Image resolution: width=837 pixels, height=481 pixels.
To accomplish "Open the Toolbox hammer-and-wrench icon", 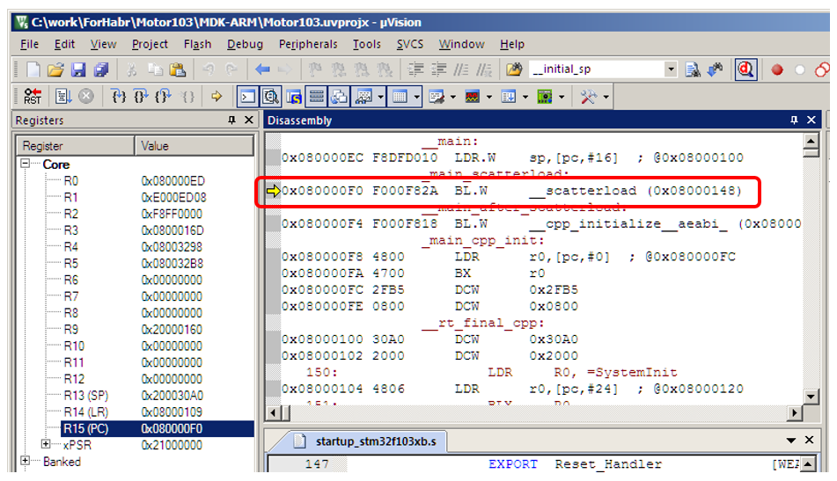I will coord(588,97).
